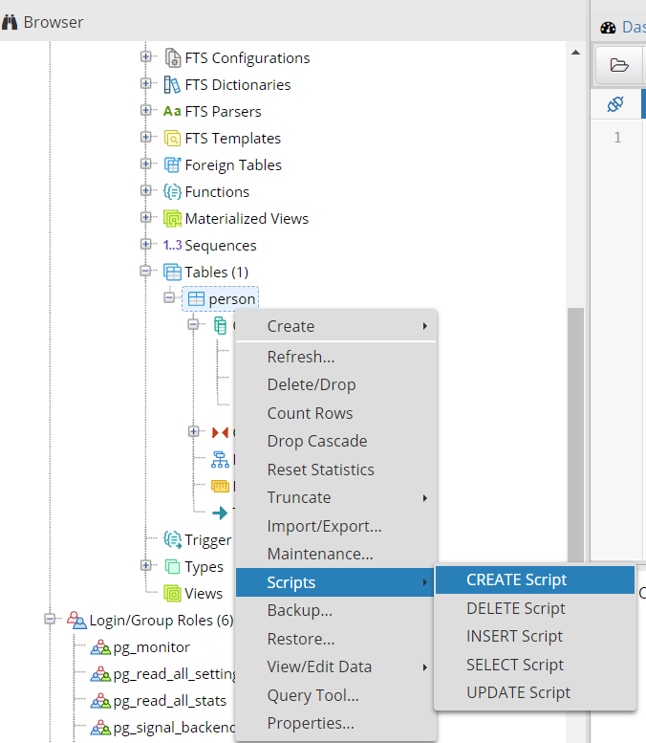
Task: Click the Views node icon
Action: tap(172, 593)
